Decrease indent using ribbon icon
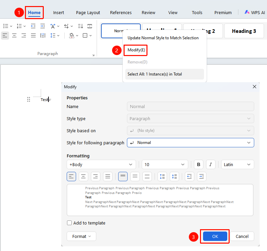Viewport: 267px width, 251px height. pyautogui.click(x=33, y=26)
